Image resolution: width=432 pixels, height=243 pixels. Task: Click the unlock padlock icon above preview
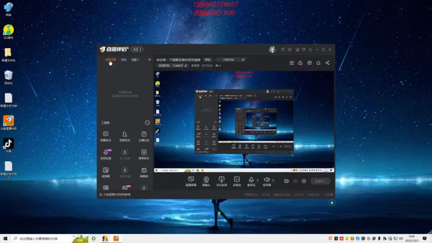pos(300,63)
